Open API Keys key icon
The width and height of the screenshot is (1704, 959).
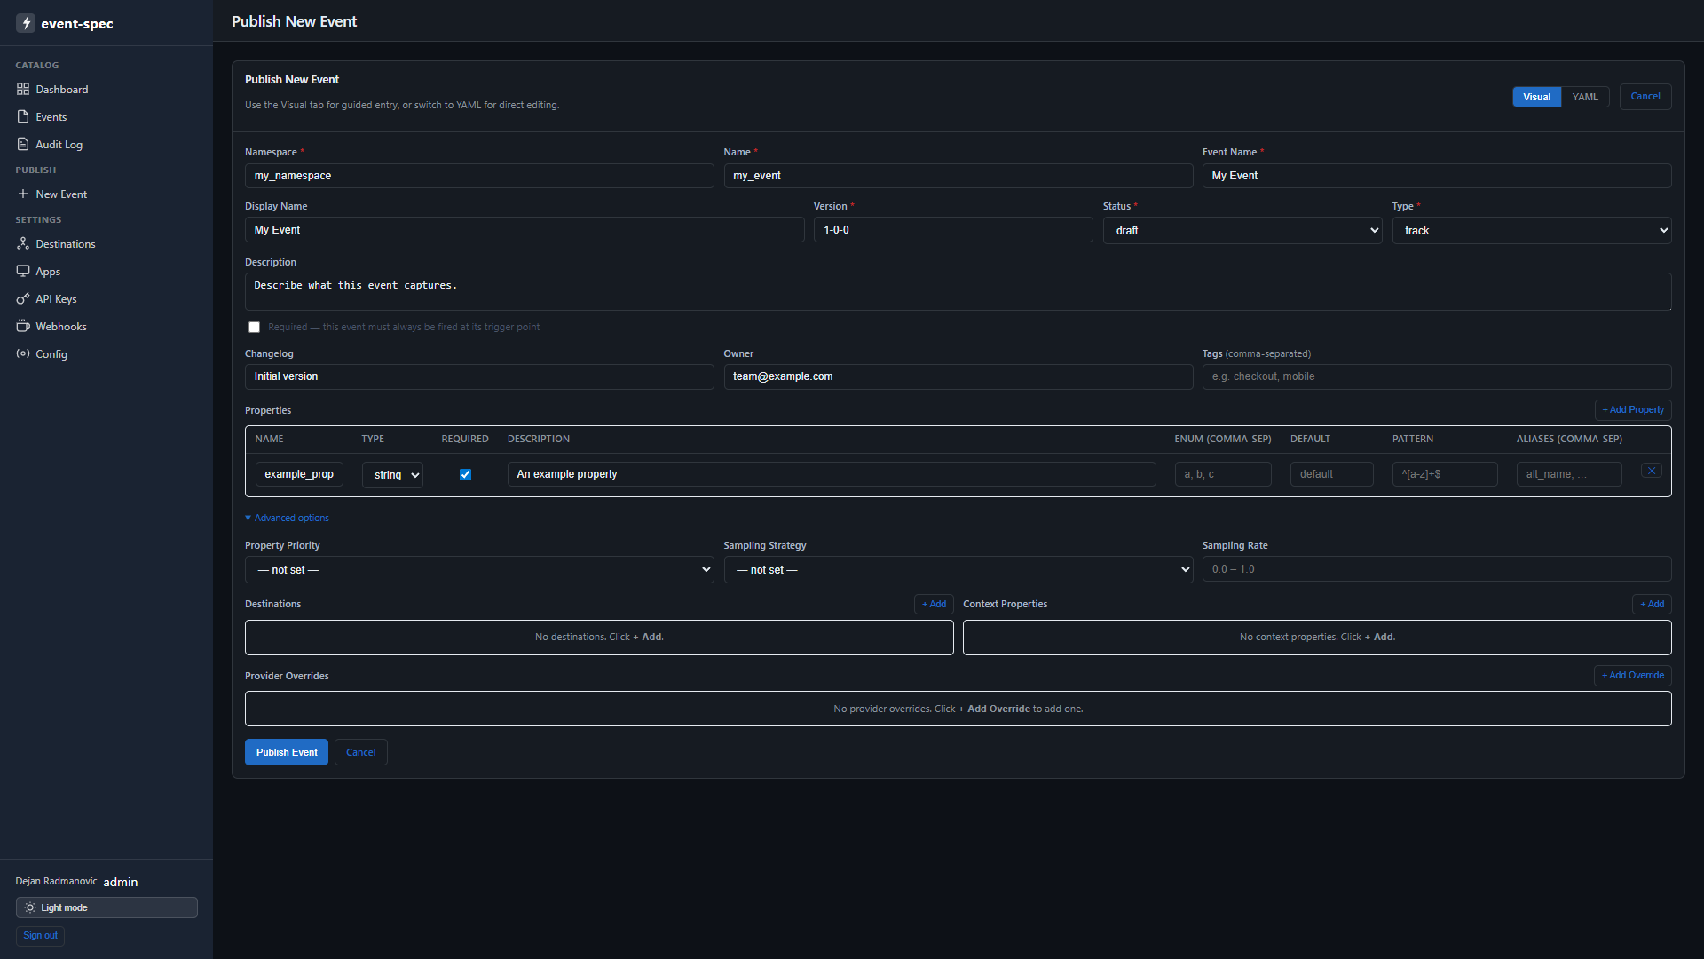(23, 298)
